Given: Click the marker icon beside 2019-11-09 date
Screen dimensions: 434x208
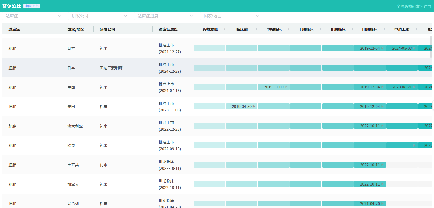Looking at the screenshot, I should coord(286,87).
